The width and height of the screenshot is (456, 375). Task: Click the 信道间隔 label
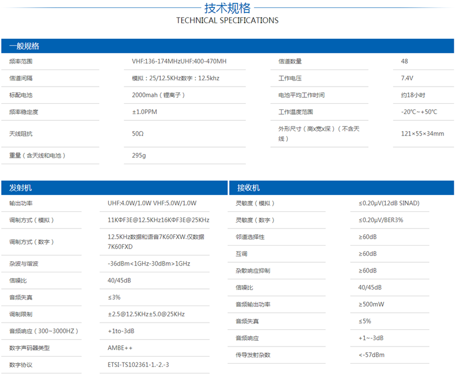click(x=21, y=78)
